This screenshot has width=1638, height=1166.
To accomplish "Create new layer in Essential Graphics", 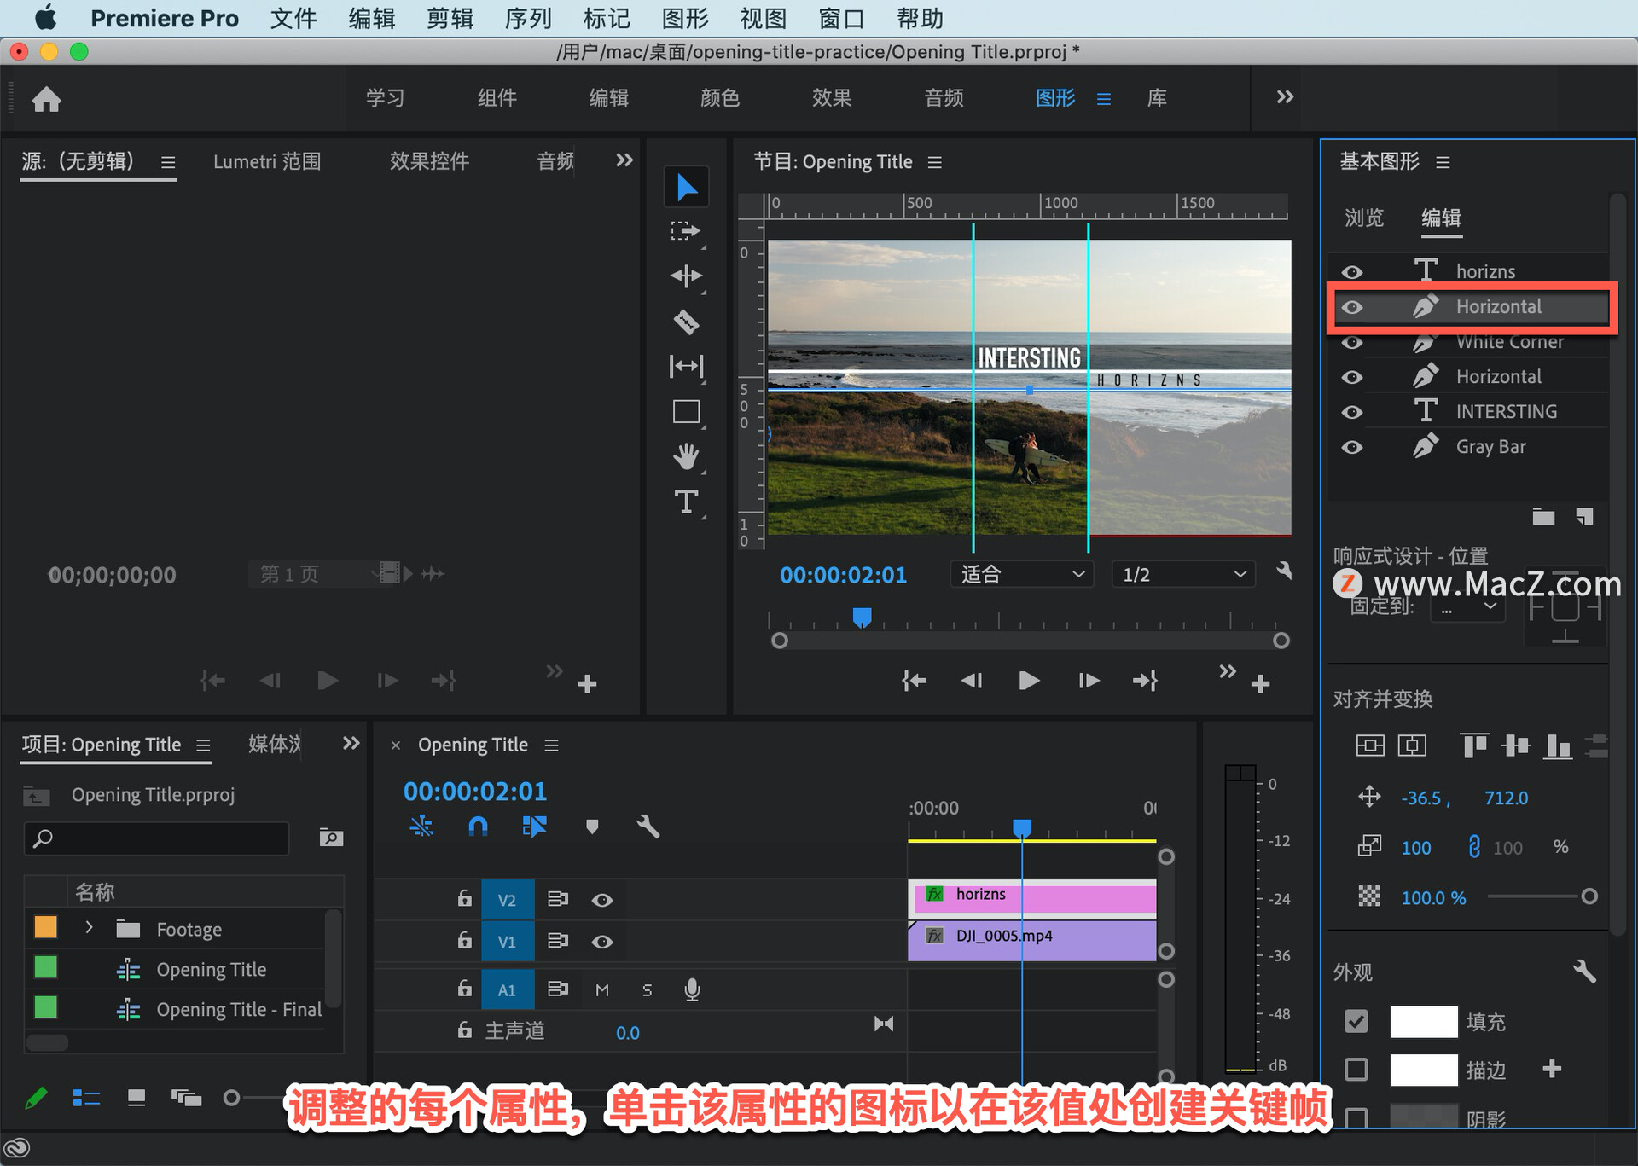I will tap(1584, 517).
